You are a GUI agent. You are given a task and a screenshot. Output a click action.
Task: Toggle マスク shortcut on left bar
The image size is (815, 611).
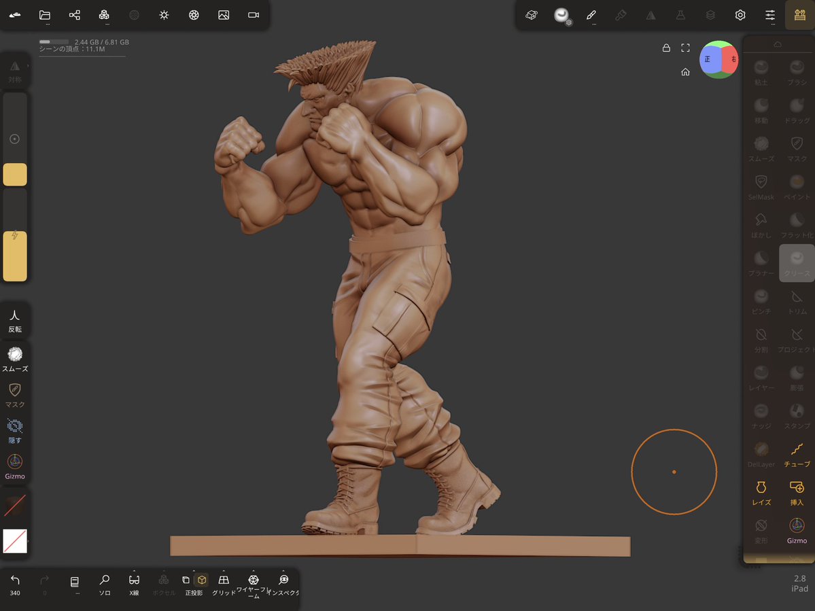15,396
